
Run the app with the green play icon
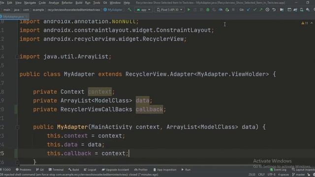pyautogui.click(x=189, y=10)
